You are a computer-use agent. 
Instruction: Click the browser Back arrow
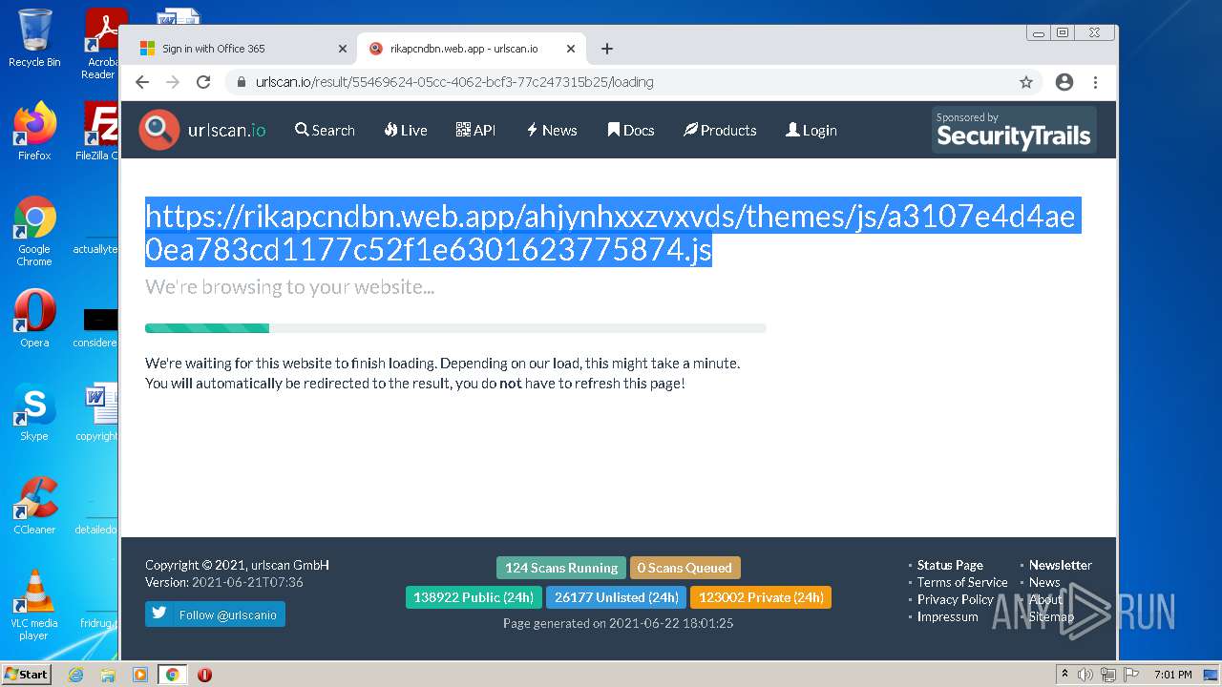(142, 82)
